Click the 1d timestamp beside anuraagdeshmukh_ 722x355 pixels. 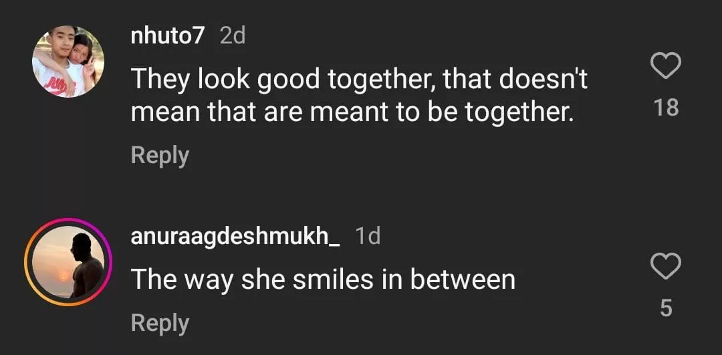pyautogui.click(x=368, y=236)
